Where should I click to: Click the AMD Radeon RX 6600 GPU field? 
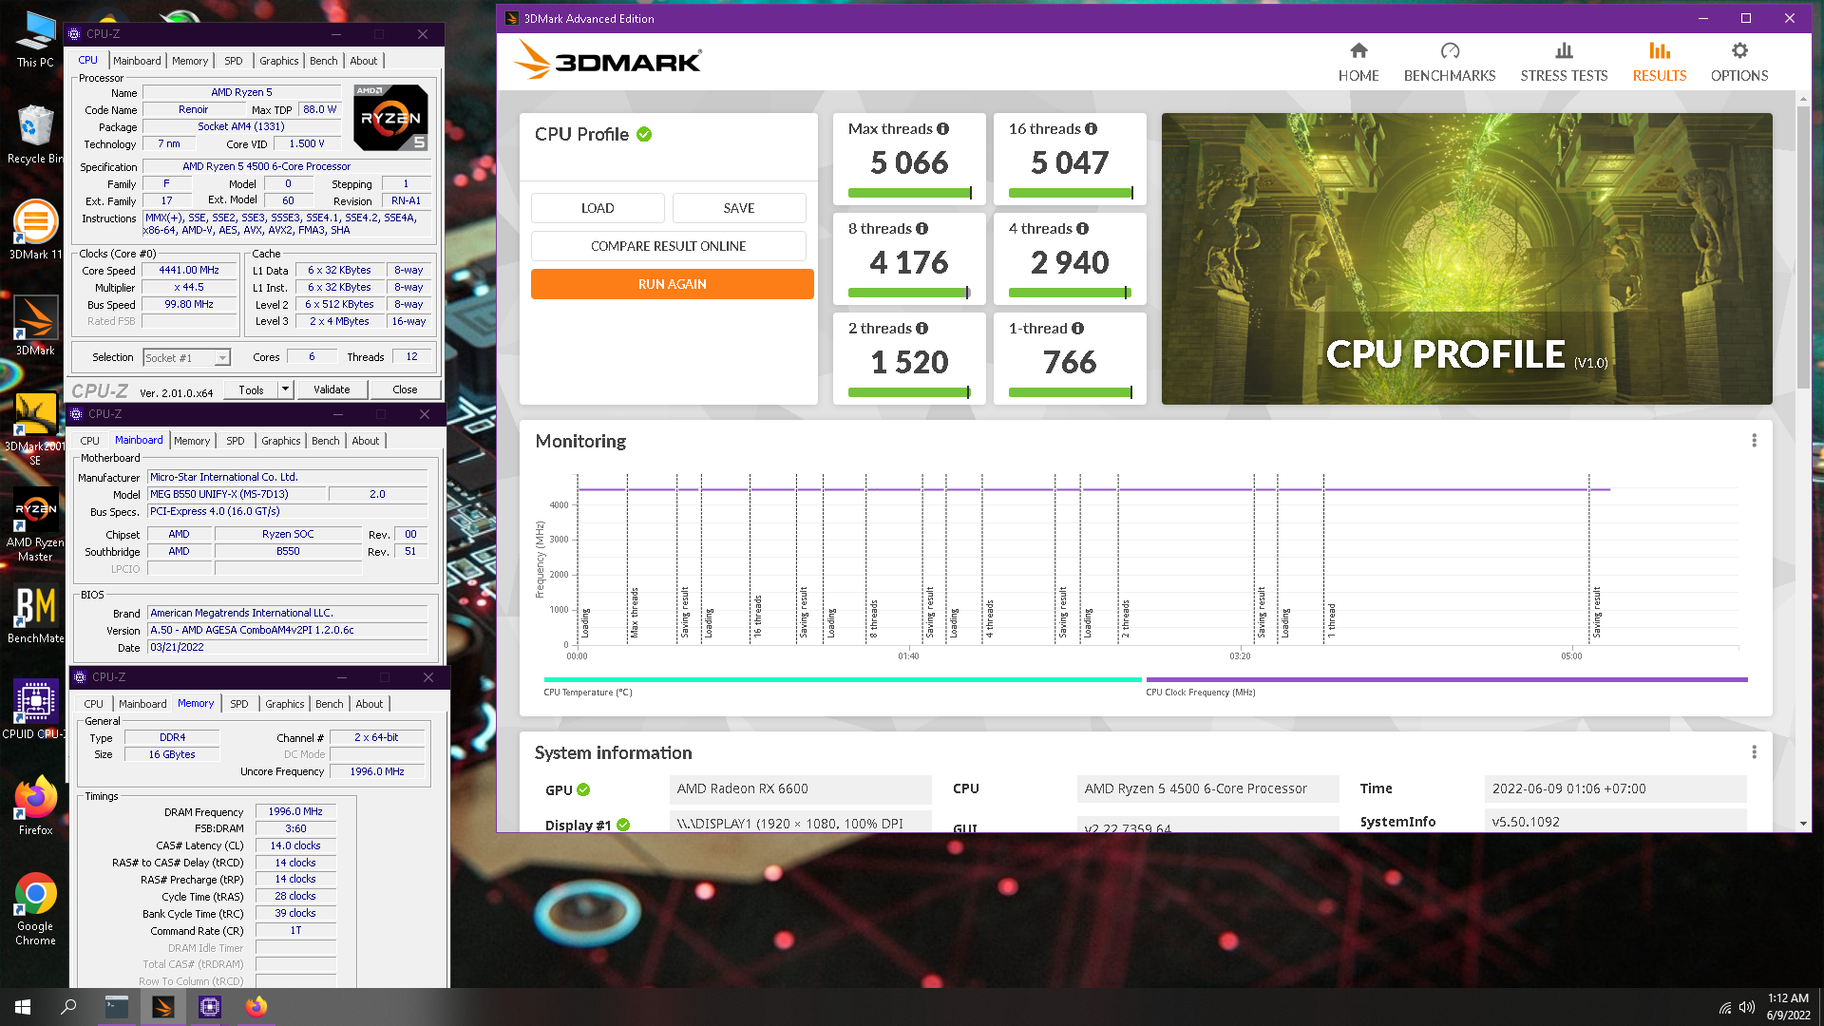[x=800, y=788]
